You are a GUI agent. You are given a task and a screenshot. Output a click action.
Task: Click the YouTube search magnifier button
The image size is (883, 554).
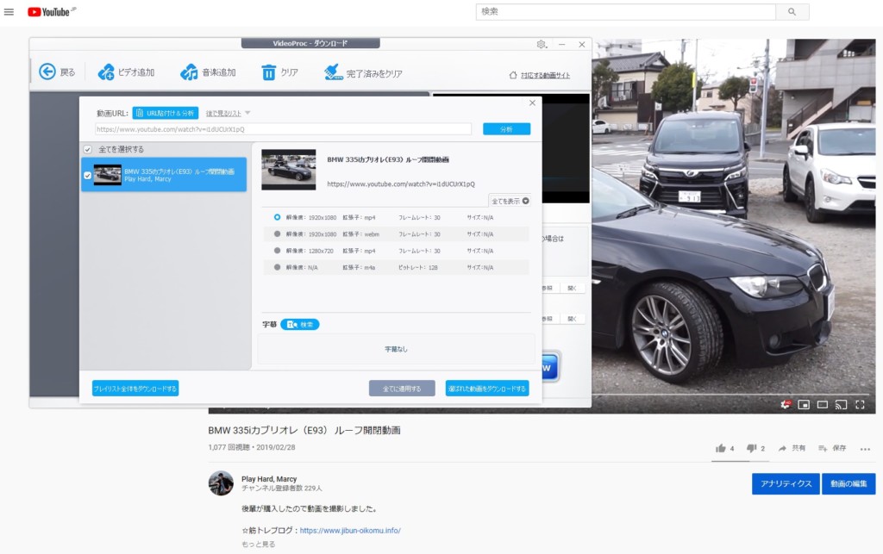(792, 12)
